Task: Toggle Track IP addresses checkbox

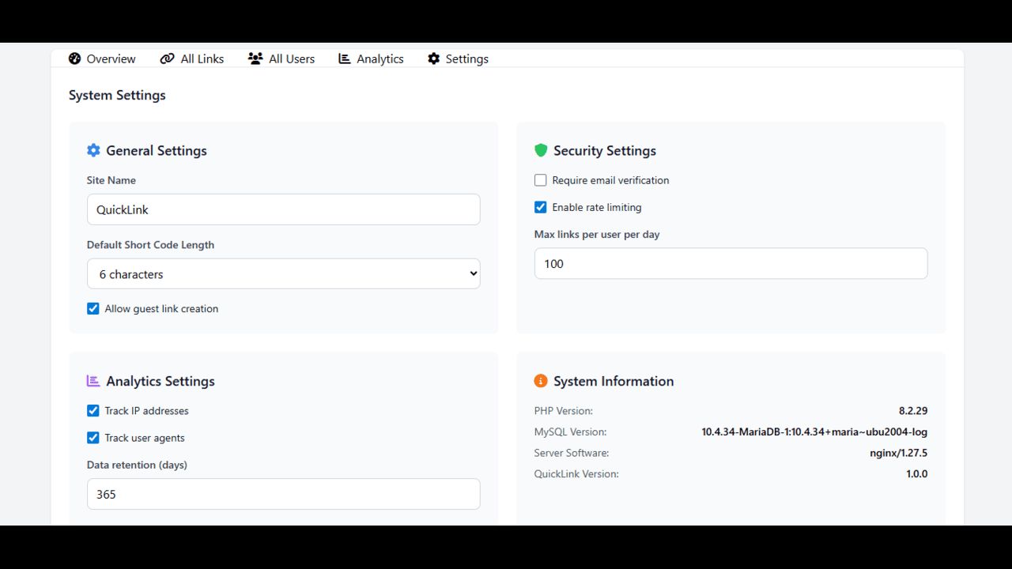Action: click(93, 411)
